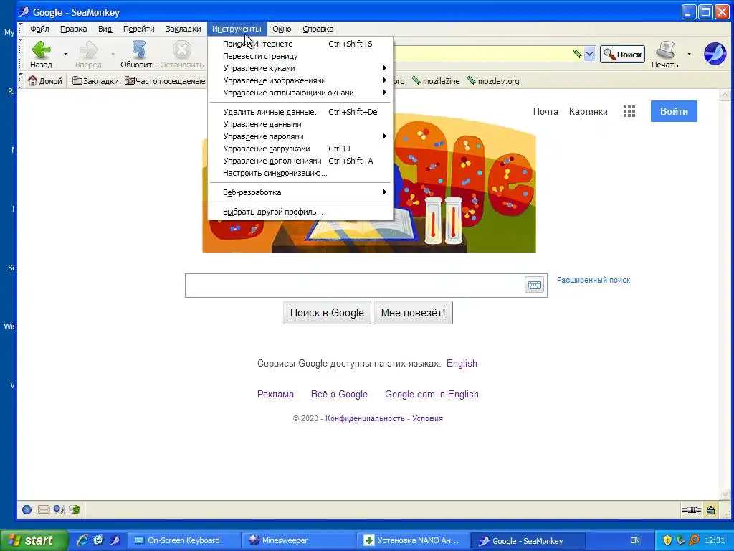This screenshot has height=551, width=734.
Task: Click the orange magnifier tray icon
Action: point(695,540)
